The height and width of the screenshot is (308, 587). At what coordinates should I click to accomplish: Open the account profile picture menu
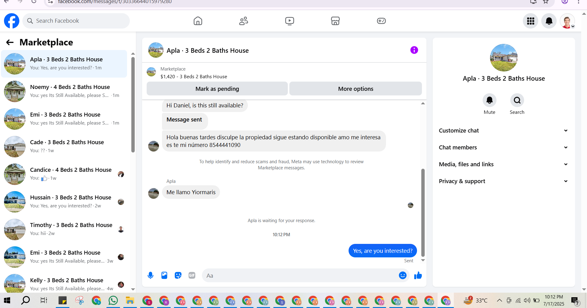coord(567,21)
